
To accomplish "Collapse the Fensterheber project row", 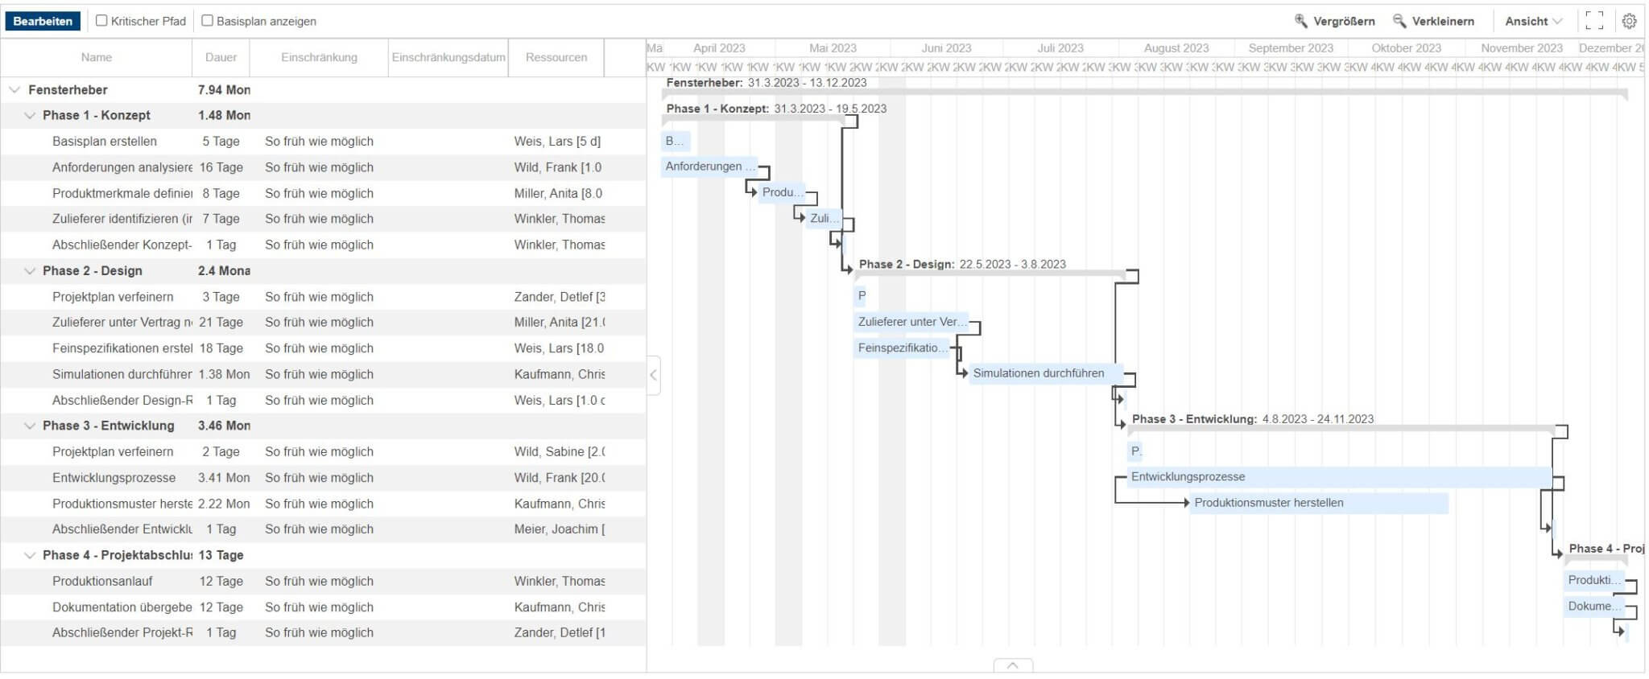I will tap(14, 90).
